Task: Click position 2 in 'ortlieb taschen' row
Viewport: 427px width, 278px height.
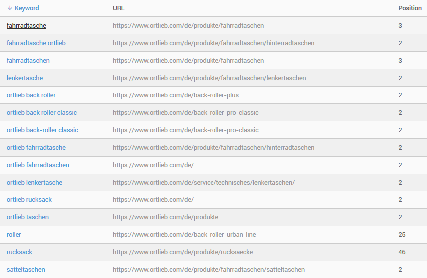Action: (400, 217)
